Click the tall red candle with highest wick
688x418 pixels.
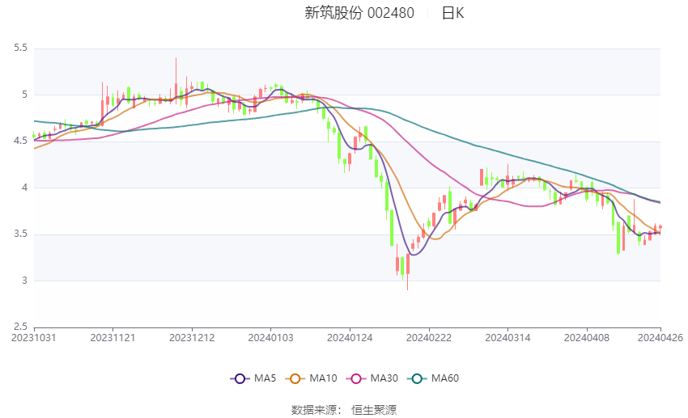[x=176, y=81]
